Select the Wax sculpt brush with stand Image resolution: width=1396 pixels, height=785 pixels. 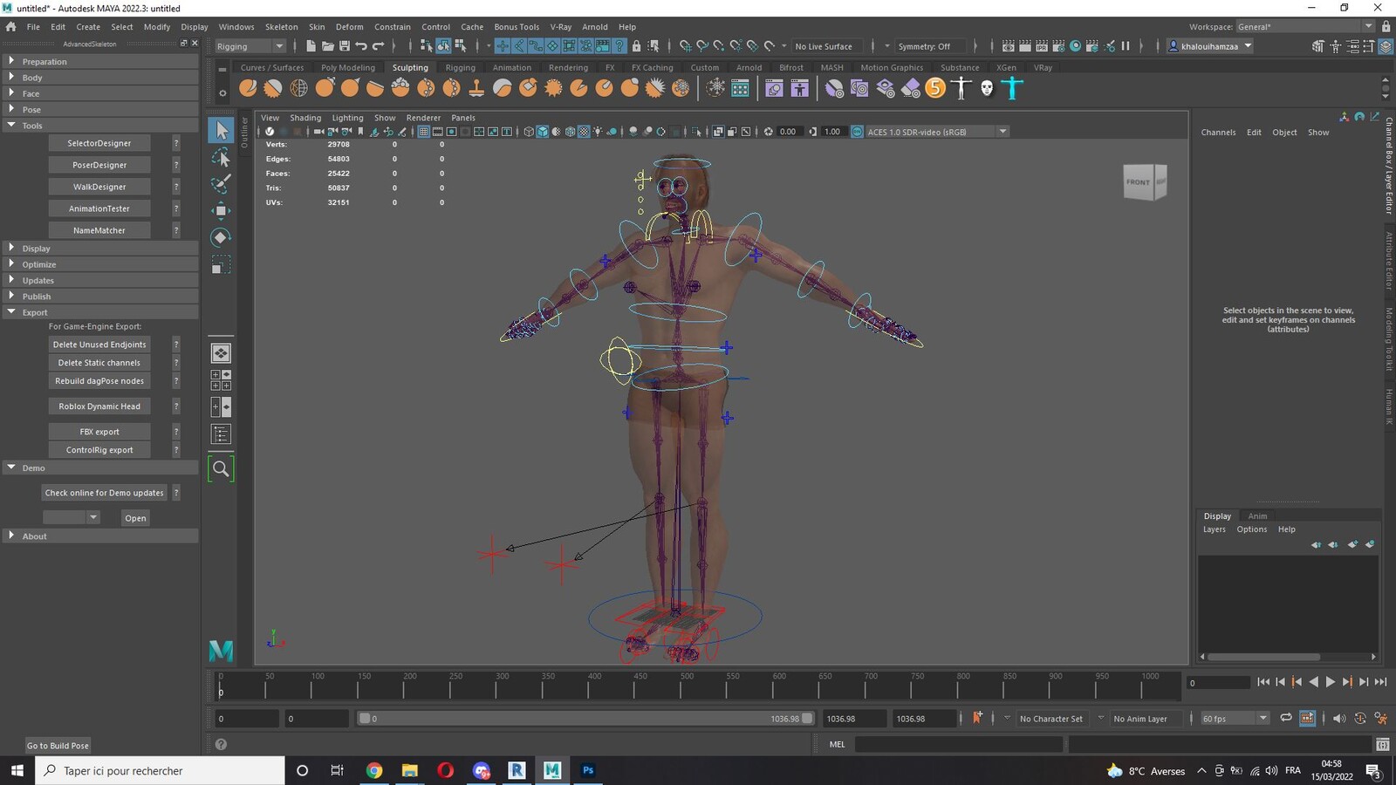[476, 88]
